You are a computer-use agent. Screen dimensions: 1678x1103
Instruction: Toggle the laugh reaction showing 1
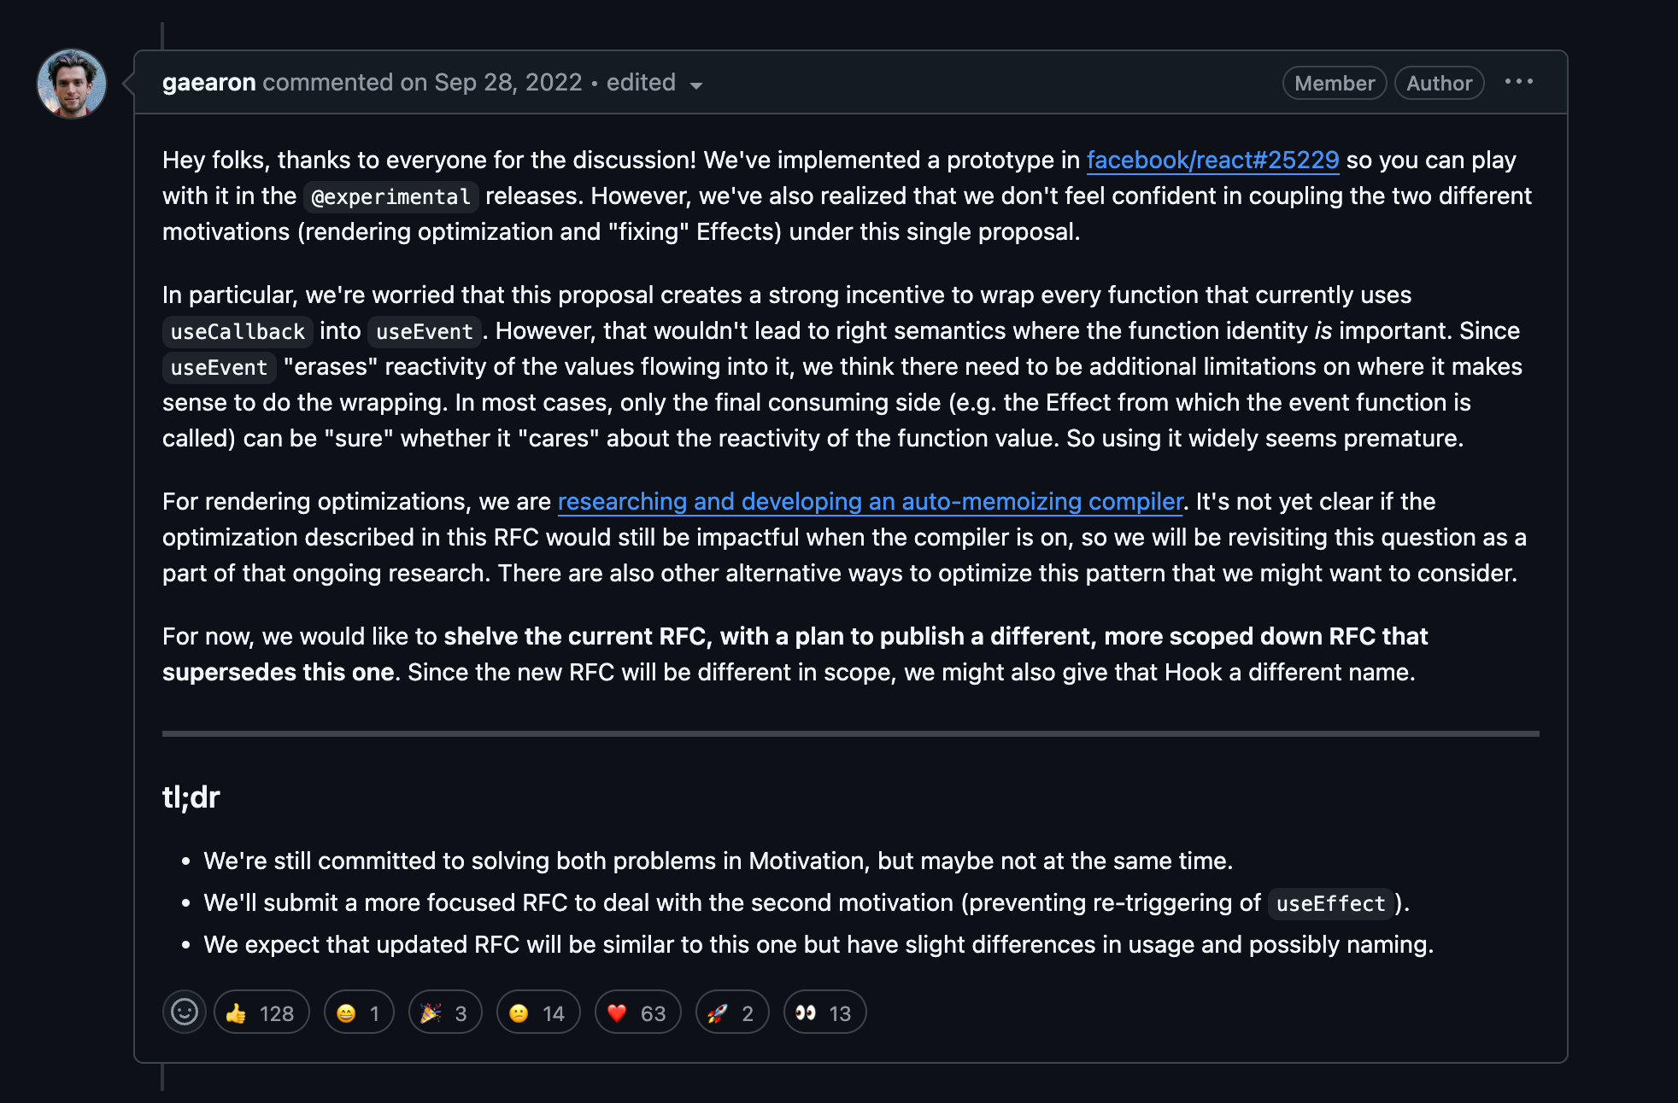(359, 1013)
